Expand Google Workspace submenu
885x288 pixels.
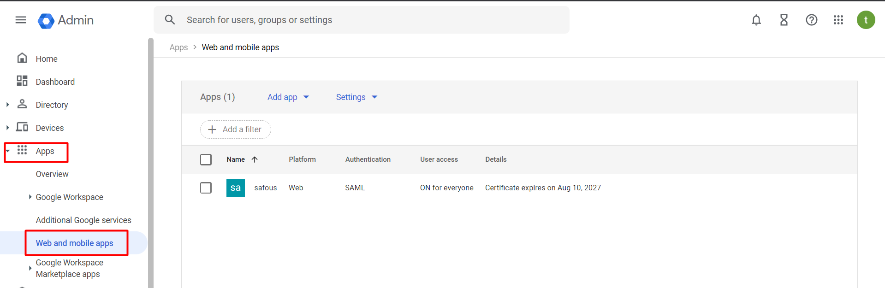30,197
